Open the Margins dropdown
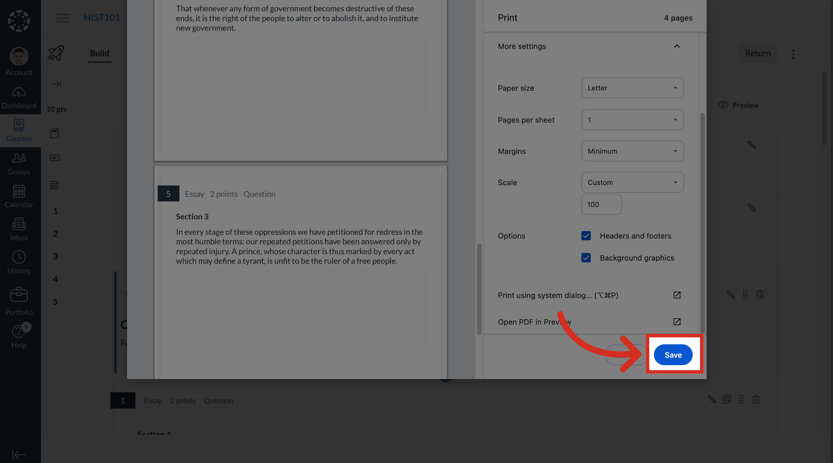Screen dimensions: 833x463 (632, 151)
